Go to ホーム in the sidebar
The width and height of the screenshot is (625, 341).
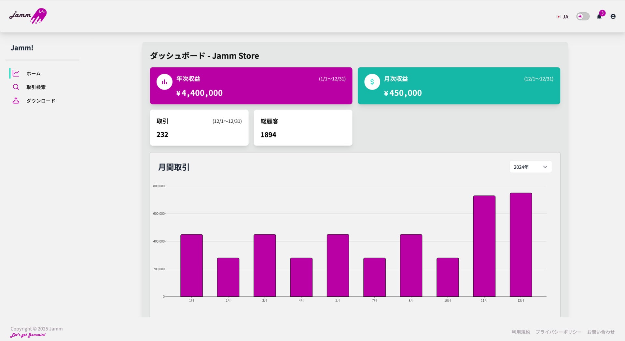[34, 74]
